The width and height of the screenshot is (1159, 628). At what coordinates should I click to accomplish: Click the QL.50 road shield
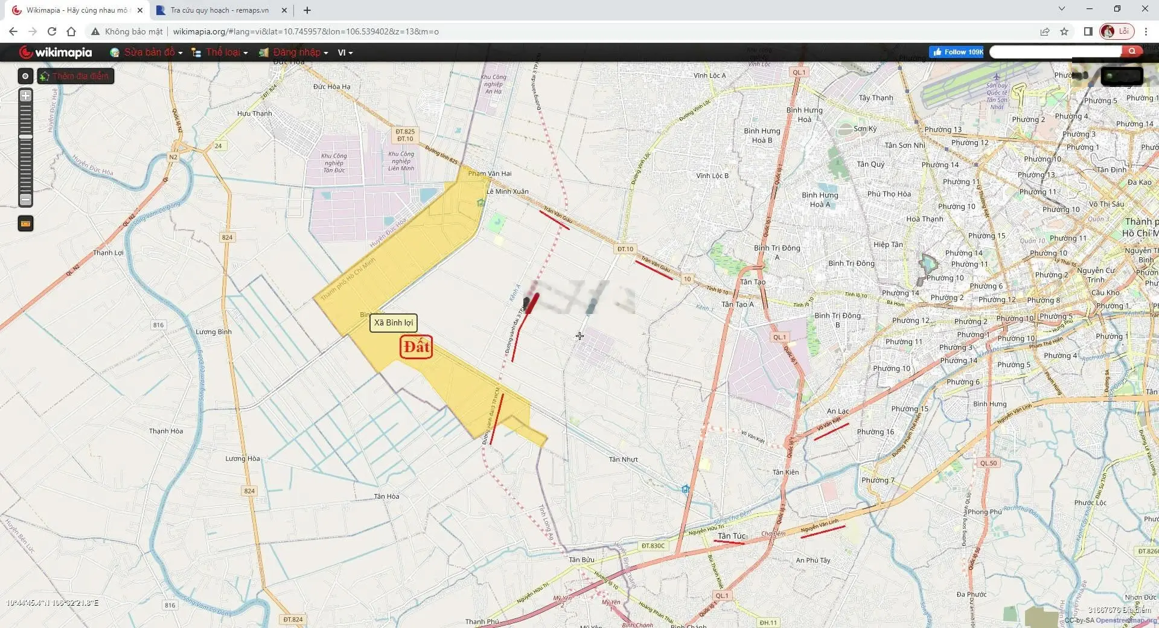(989, 463)
